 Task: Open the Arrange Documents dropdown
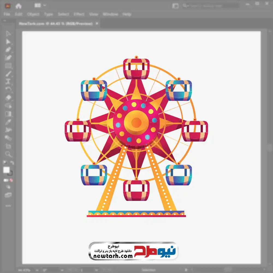40,5
